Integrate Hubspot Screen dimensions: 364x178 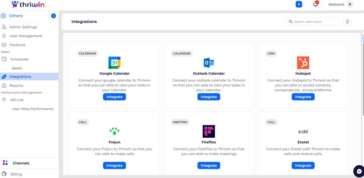click(x=303, y=97)
